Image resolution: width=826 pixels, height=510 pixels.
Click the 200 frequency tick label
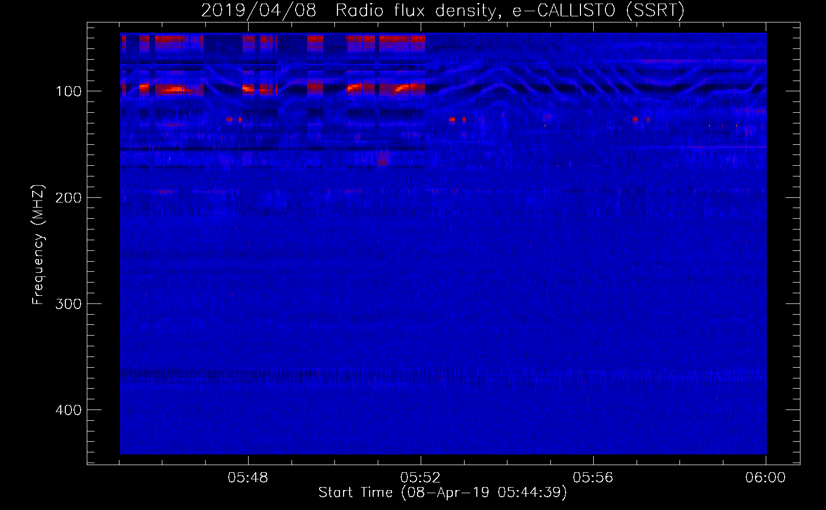[68, 197]
